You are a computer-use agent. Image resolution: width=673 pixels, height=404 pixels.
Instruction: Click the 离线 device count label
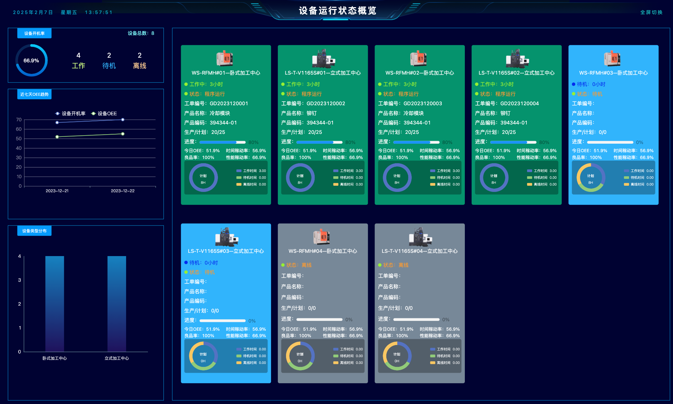[x=139, y=65]
